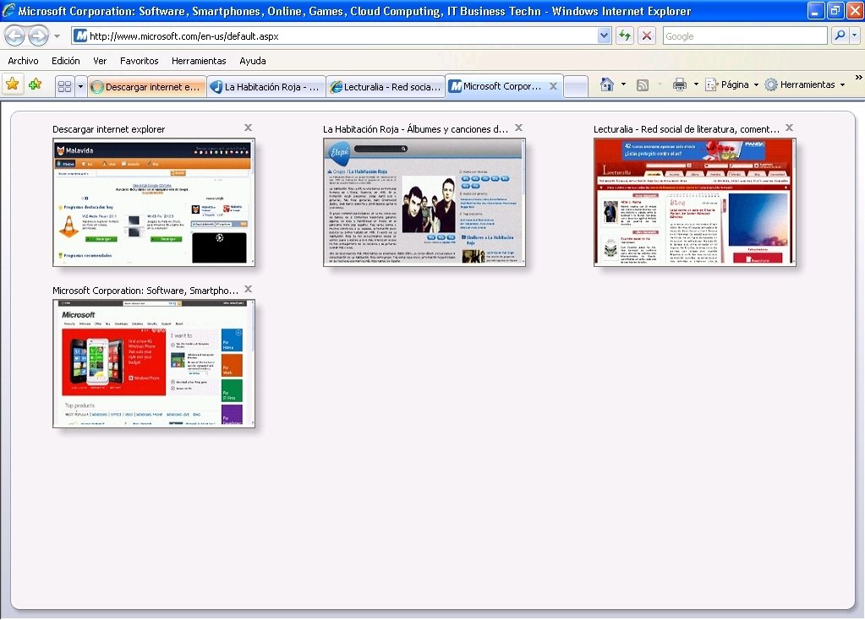Minimize the Internet Explorer window

tap(815, 11)
